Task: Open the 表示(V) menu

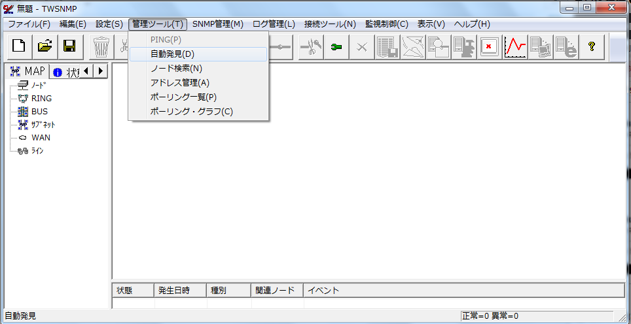Action: 431,24
